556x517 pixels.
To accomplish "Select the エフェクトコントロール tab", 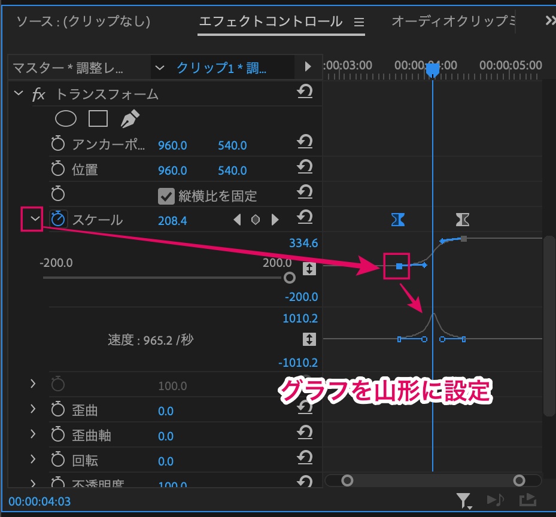I will pyautogui.click(x=271, y=22).
